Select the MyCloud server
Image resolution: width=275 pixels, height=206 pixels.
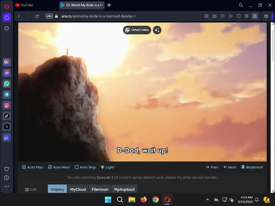click(78, 189)
